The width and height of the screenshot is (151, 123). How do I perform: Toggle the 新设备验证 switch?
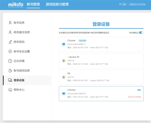pyautogui.click(x=141, y=33)
